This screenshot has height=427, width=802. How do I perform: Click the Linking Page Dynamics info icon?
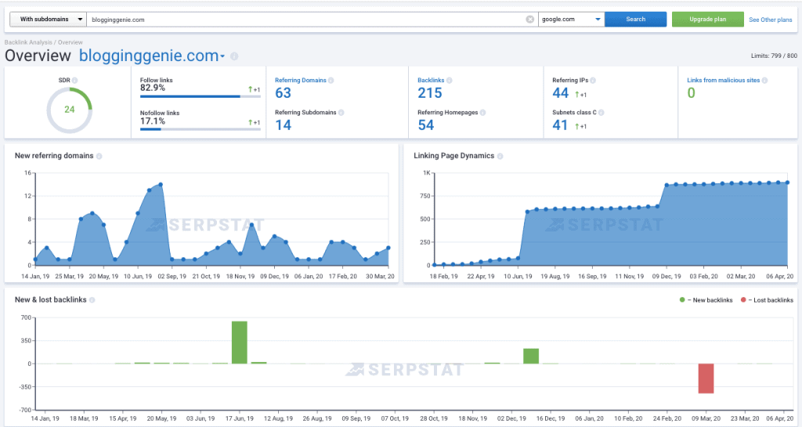point(500,156)
